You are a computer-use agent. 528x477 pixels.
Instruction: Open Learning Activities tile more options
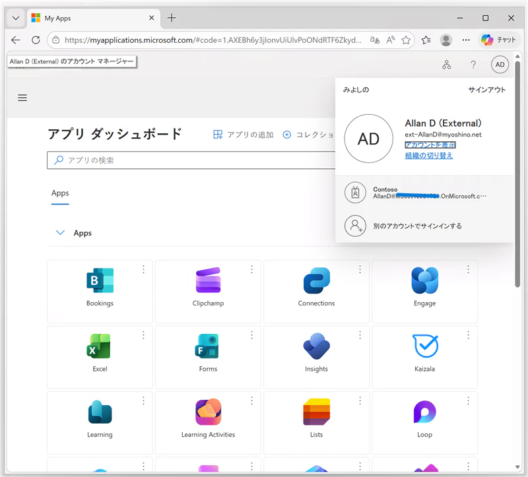(251, 400)
